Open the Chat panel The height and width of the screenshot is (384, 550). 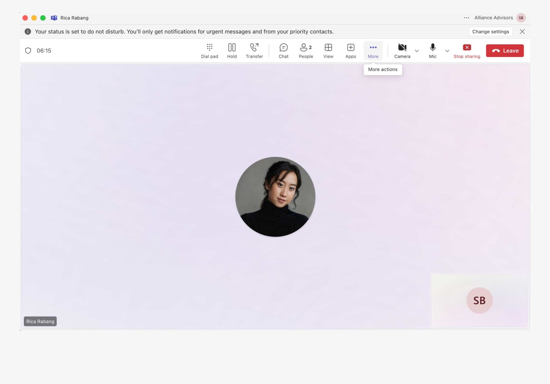tap(283, 50)
